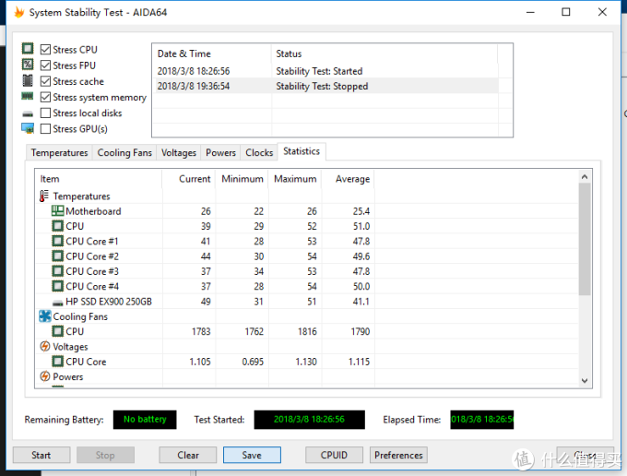Enable the Stress GPU(s) checkbox
The height and width of the screenshot is (476, 627).
(45, 129)
